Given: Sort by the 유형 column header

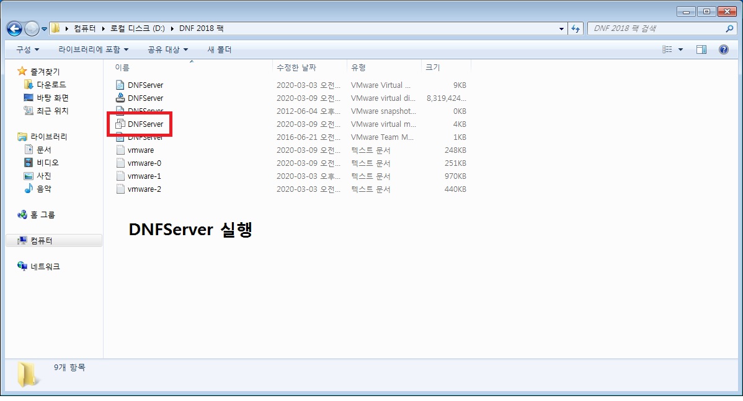Looking at the screenshot, I should 358,67.
